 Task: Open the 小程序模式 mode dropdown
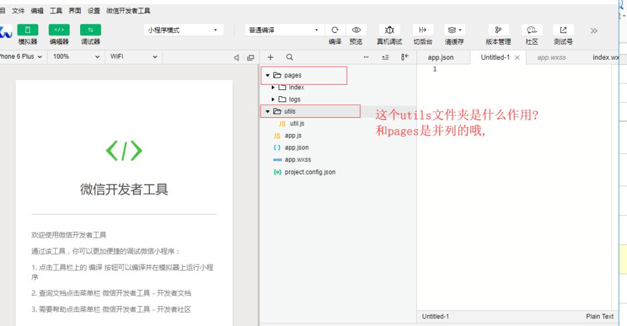pos(183,30)
